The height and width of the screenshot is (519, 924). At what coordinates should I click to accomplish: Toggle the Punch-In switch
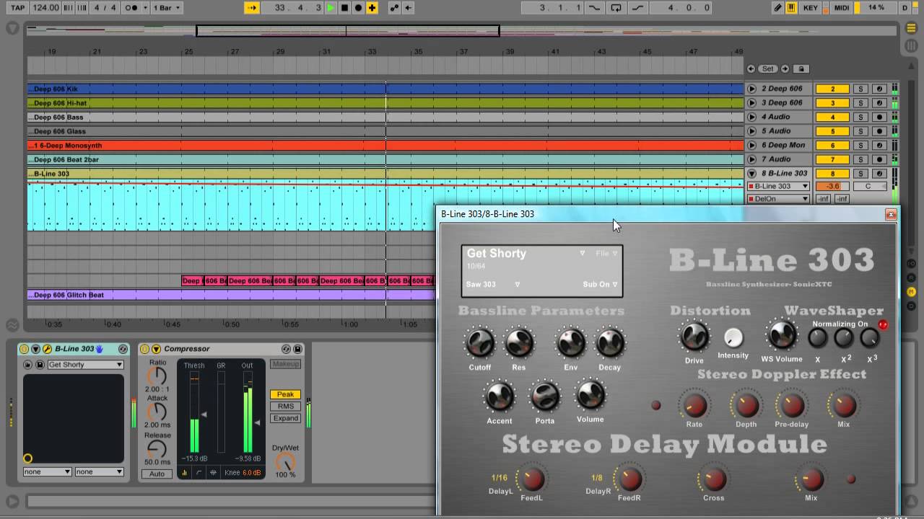(594, 8)
